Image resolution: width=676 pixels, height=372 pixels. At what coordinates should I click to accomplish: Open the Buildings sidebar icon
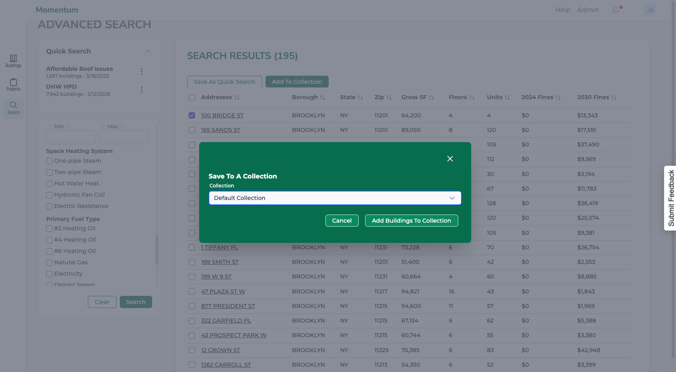[13, 61]
